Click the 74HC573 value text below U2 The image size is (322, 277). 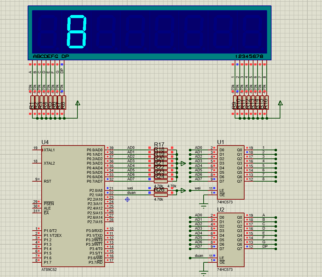coord(225,270)
